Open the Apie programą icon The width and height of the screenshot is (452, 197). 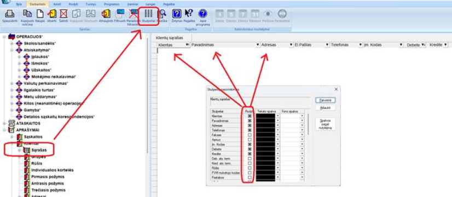pyautogui.click(x=203, y=14)
